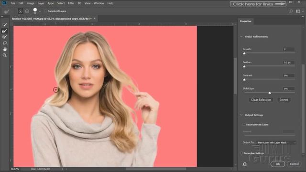The height and width of the screenshot is (172, 306).
Task: Enable Remember Settings checkbox
Action: coord(241,153)
